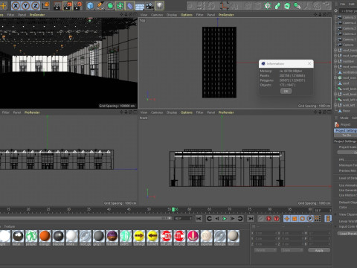Select the metal material ball
The width and height of the screenshot is (357, 268).
coord(18,236)
